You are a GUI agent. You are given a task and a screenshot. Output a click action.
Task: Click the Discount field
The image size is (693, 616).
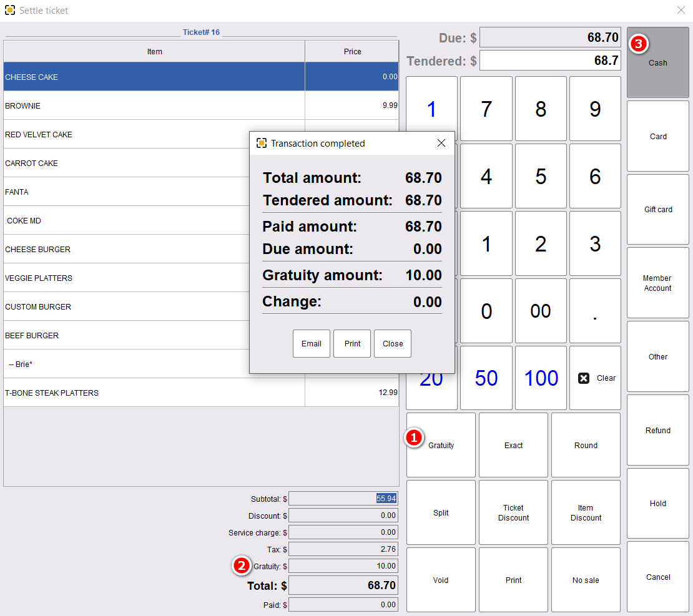343,516
